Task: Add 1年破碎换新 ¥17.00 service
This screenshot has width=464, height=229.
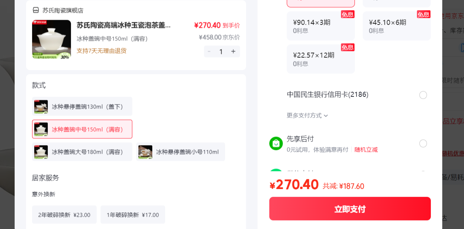Action: tap(133, 215)
